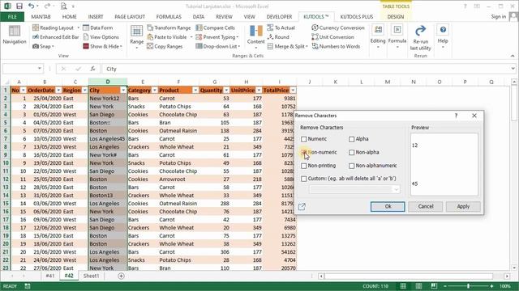Image resolution: width=519 pixels, height=291 pixels.
Task: Open the Region filter dropdown
Action: [84, 90]
